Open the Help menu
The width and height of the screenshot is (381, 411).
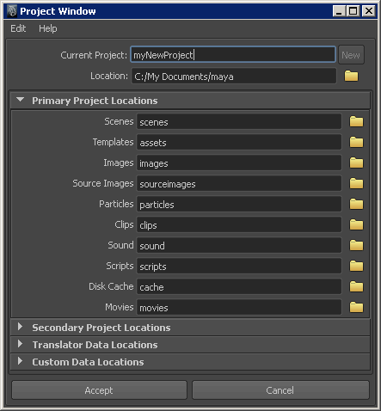pyautogui.click(x=48, y=28)
